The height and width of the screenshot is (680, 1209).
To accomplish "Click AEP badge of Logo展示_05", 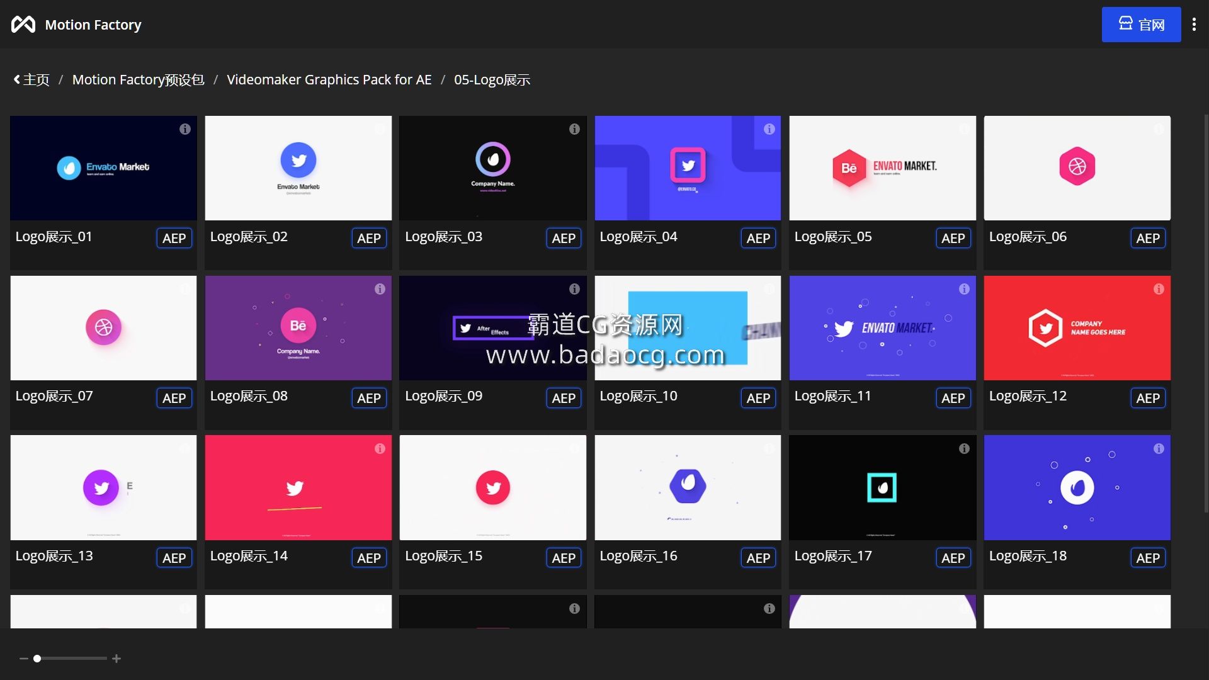I will pyautogui.click(x=953, y=239).
